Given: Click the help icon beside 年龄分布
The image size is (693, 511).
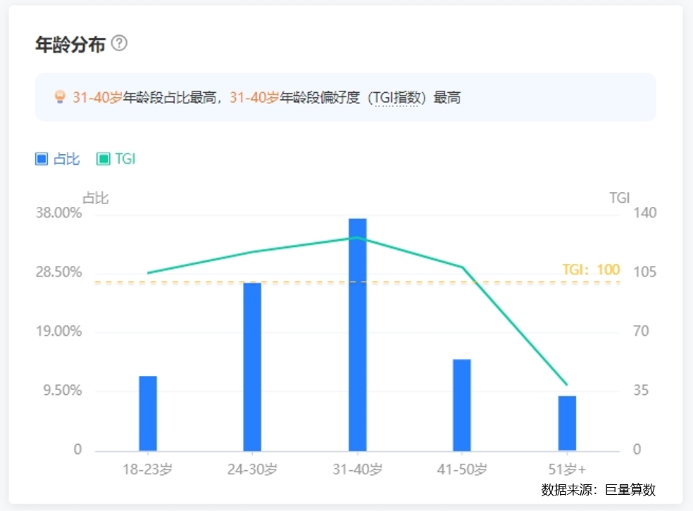Looking at the screenshot, I should (120, 44).
